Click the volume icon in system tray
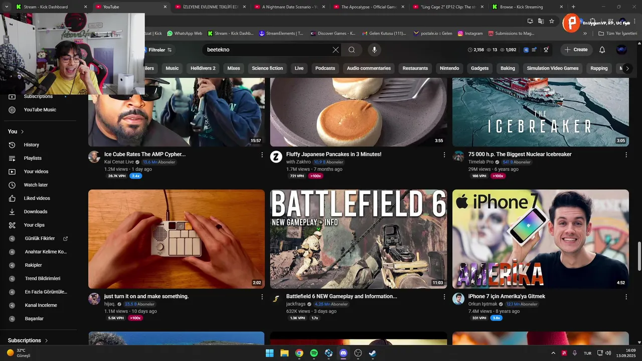642x361 pixels. coord(608,353)
